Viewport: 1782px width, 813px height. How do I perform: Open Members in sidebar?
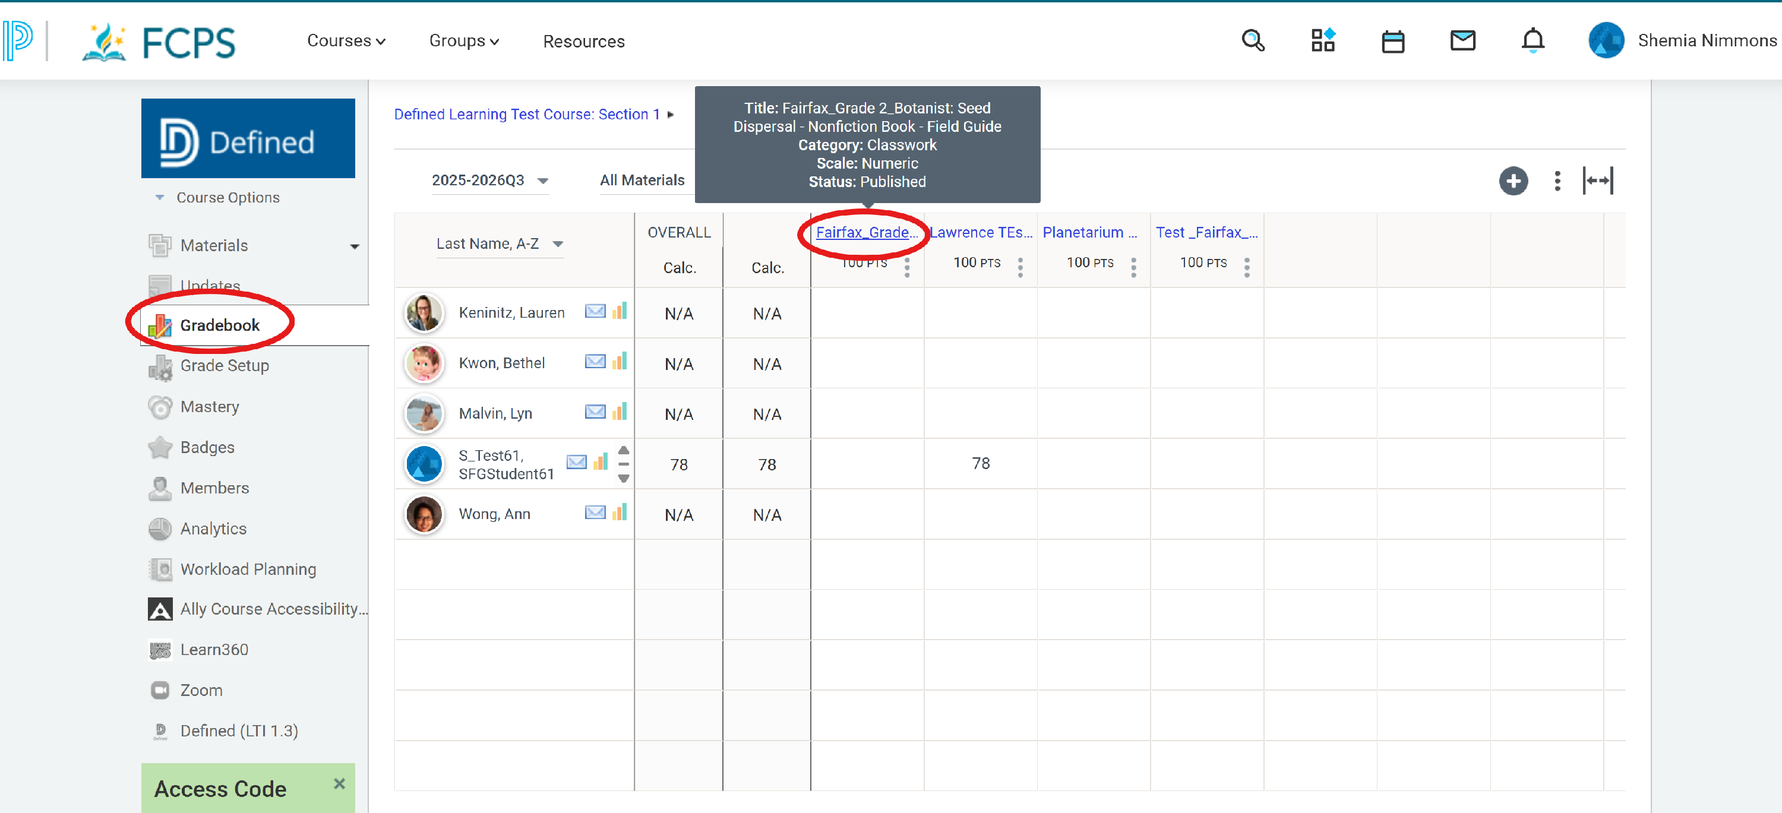tap(214, 488)
